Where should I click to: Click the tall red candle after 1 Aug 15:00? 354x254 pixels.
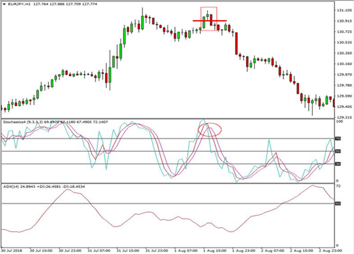236,44
